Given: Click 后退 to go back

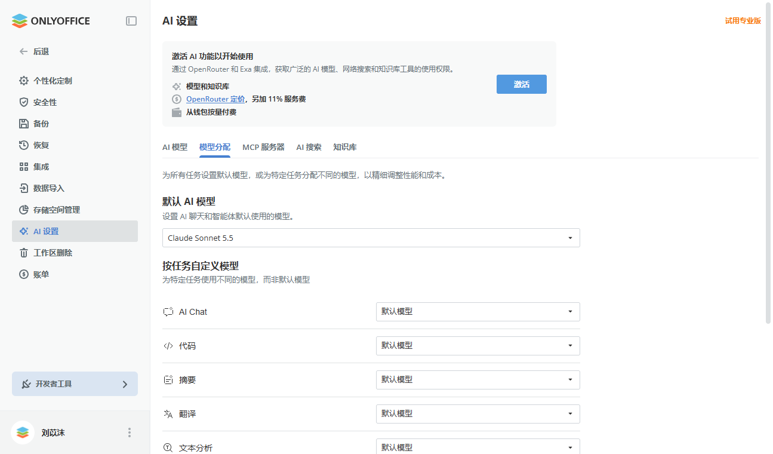Looking at the screenshot, I should tap(41, 51).
